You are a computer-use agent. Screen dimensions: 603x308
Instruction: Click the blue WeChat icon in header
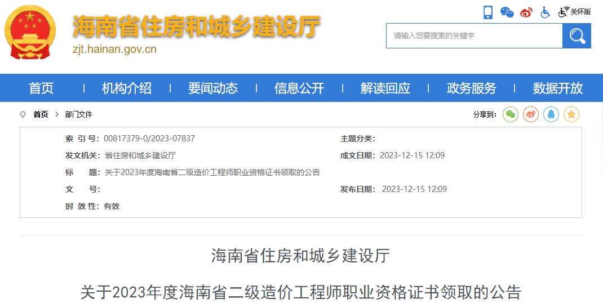[507, 12]
